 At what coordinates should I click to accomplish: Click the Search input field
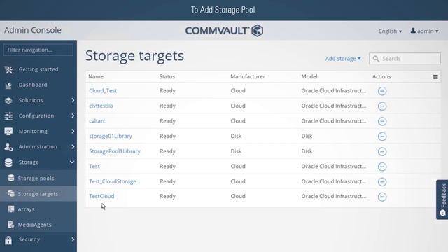[x=405, y=59]
